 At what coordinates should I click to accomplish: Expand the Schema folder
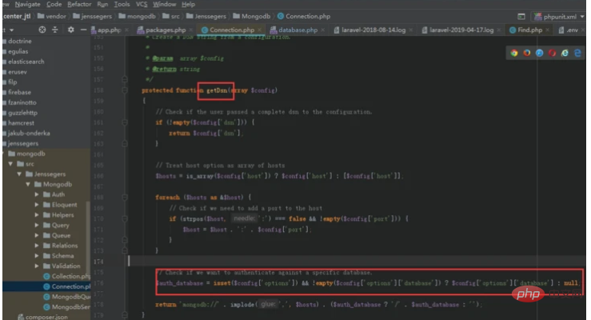point(37,255)
